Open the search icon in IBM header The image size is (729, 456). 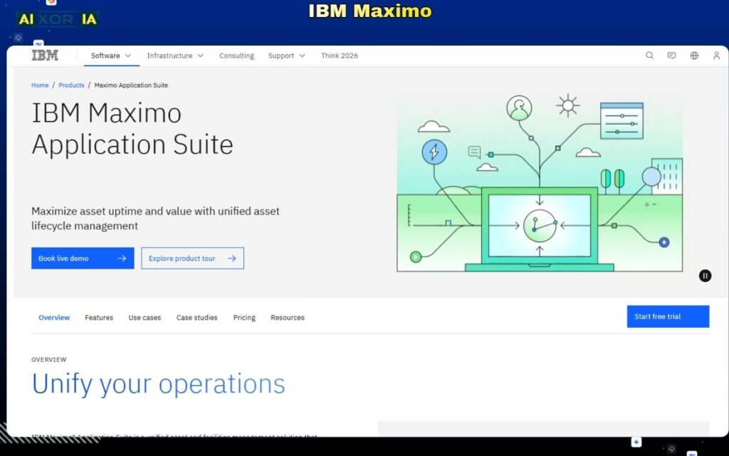[x=649, y=55]
